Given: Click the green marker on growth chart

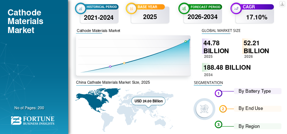Looking at the screenshot, I should coord(185,41).
